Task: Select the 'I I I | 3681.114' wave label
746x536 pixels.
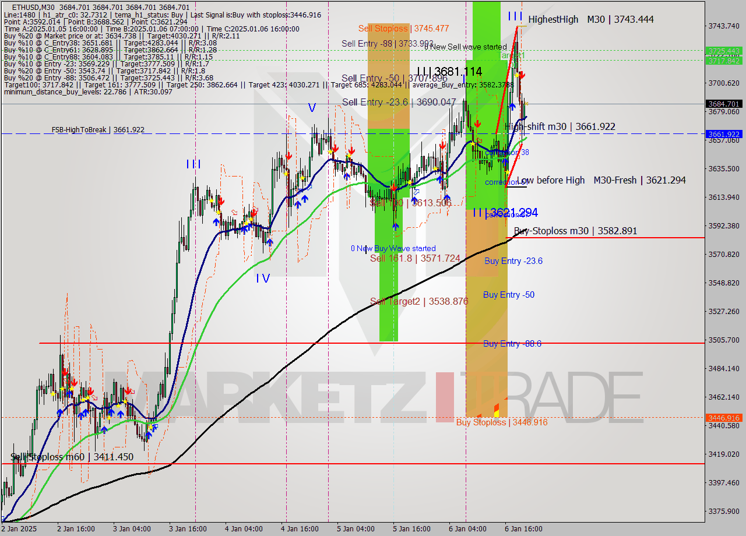Action: (449, 71)
